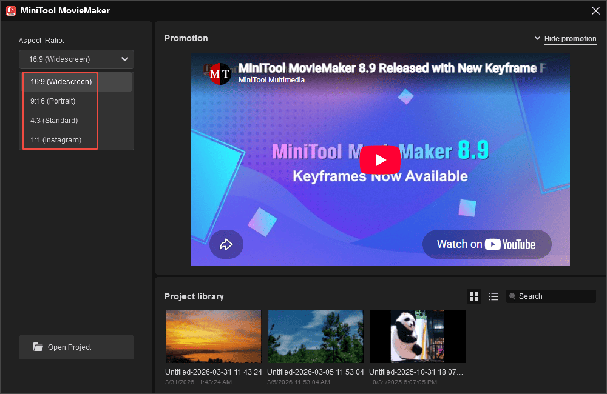Click the Hide promotion link
The image size is (607, 394).
(x=570, y=39)
